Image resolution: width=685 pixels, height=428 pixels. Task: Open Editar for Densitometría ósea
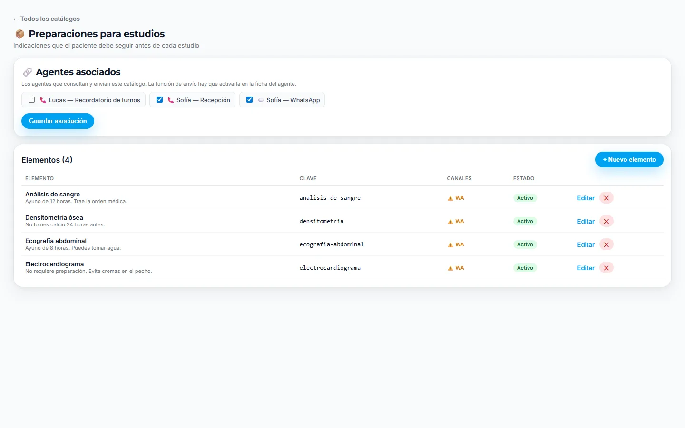586,221
